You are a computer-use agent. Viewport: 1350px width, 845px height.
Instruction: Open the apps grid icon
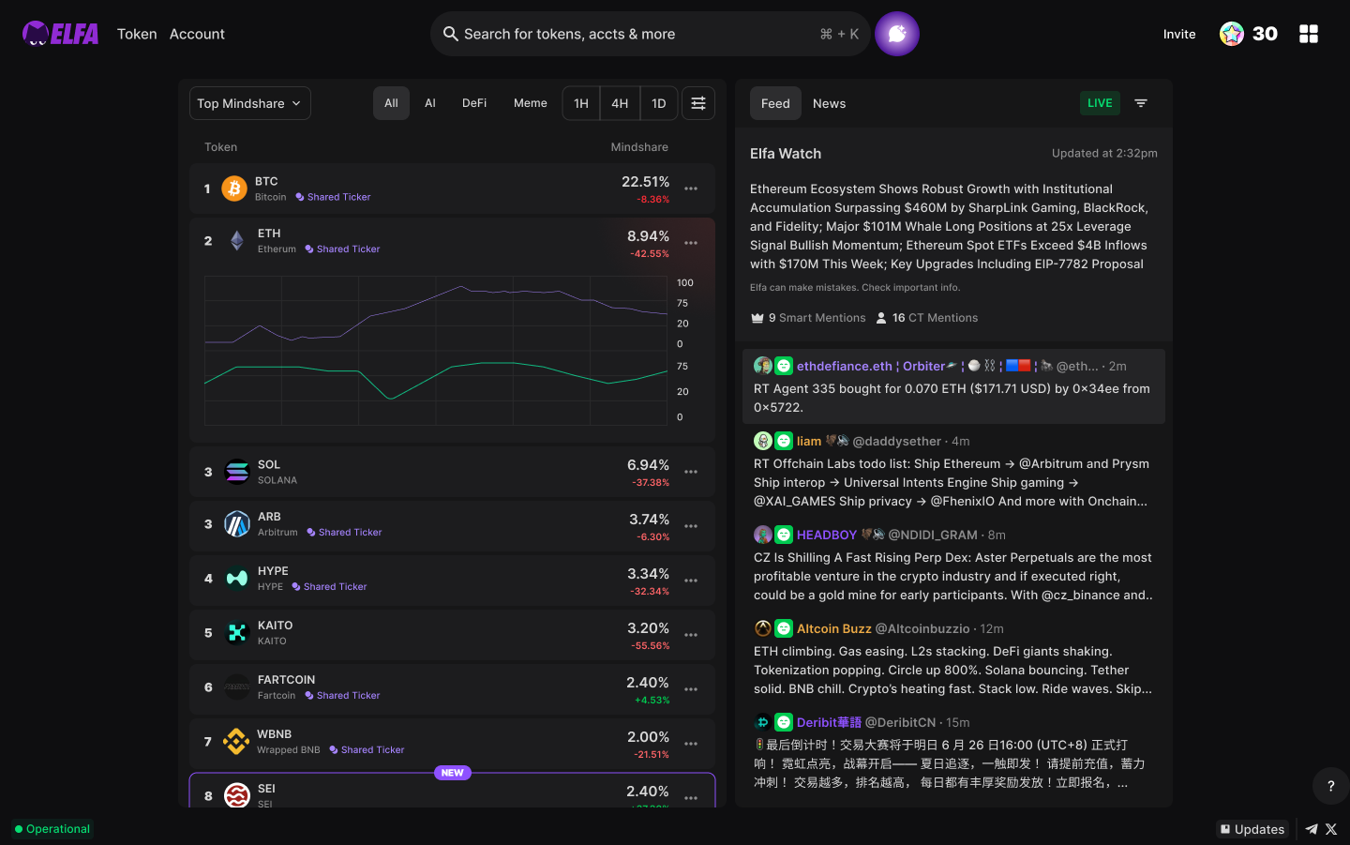[x=1309, y=34]
